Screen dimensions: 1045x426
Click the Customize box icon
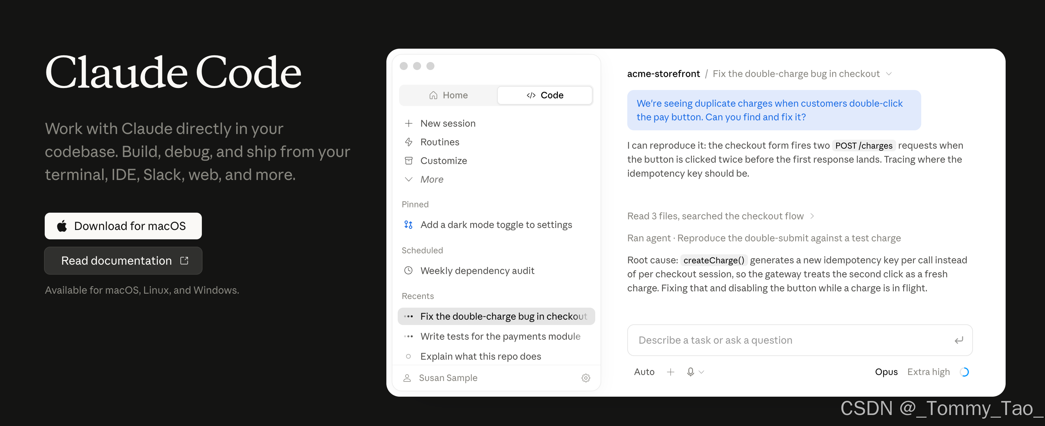(x=408, y=161)
